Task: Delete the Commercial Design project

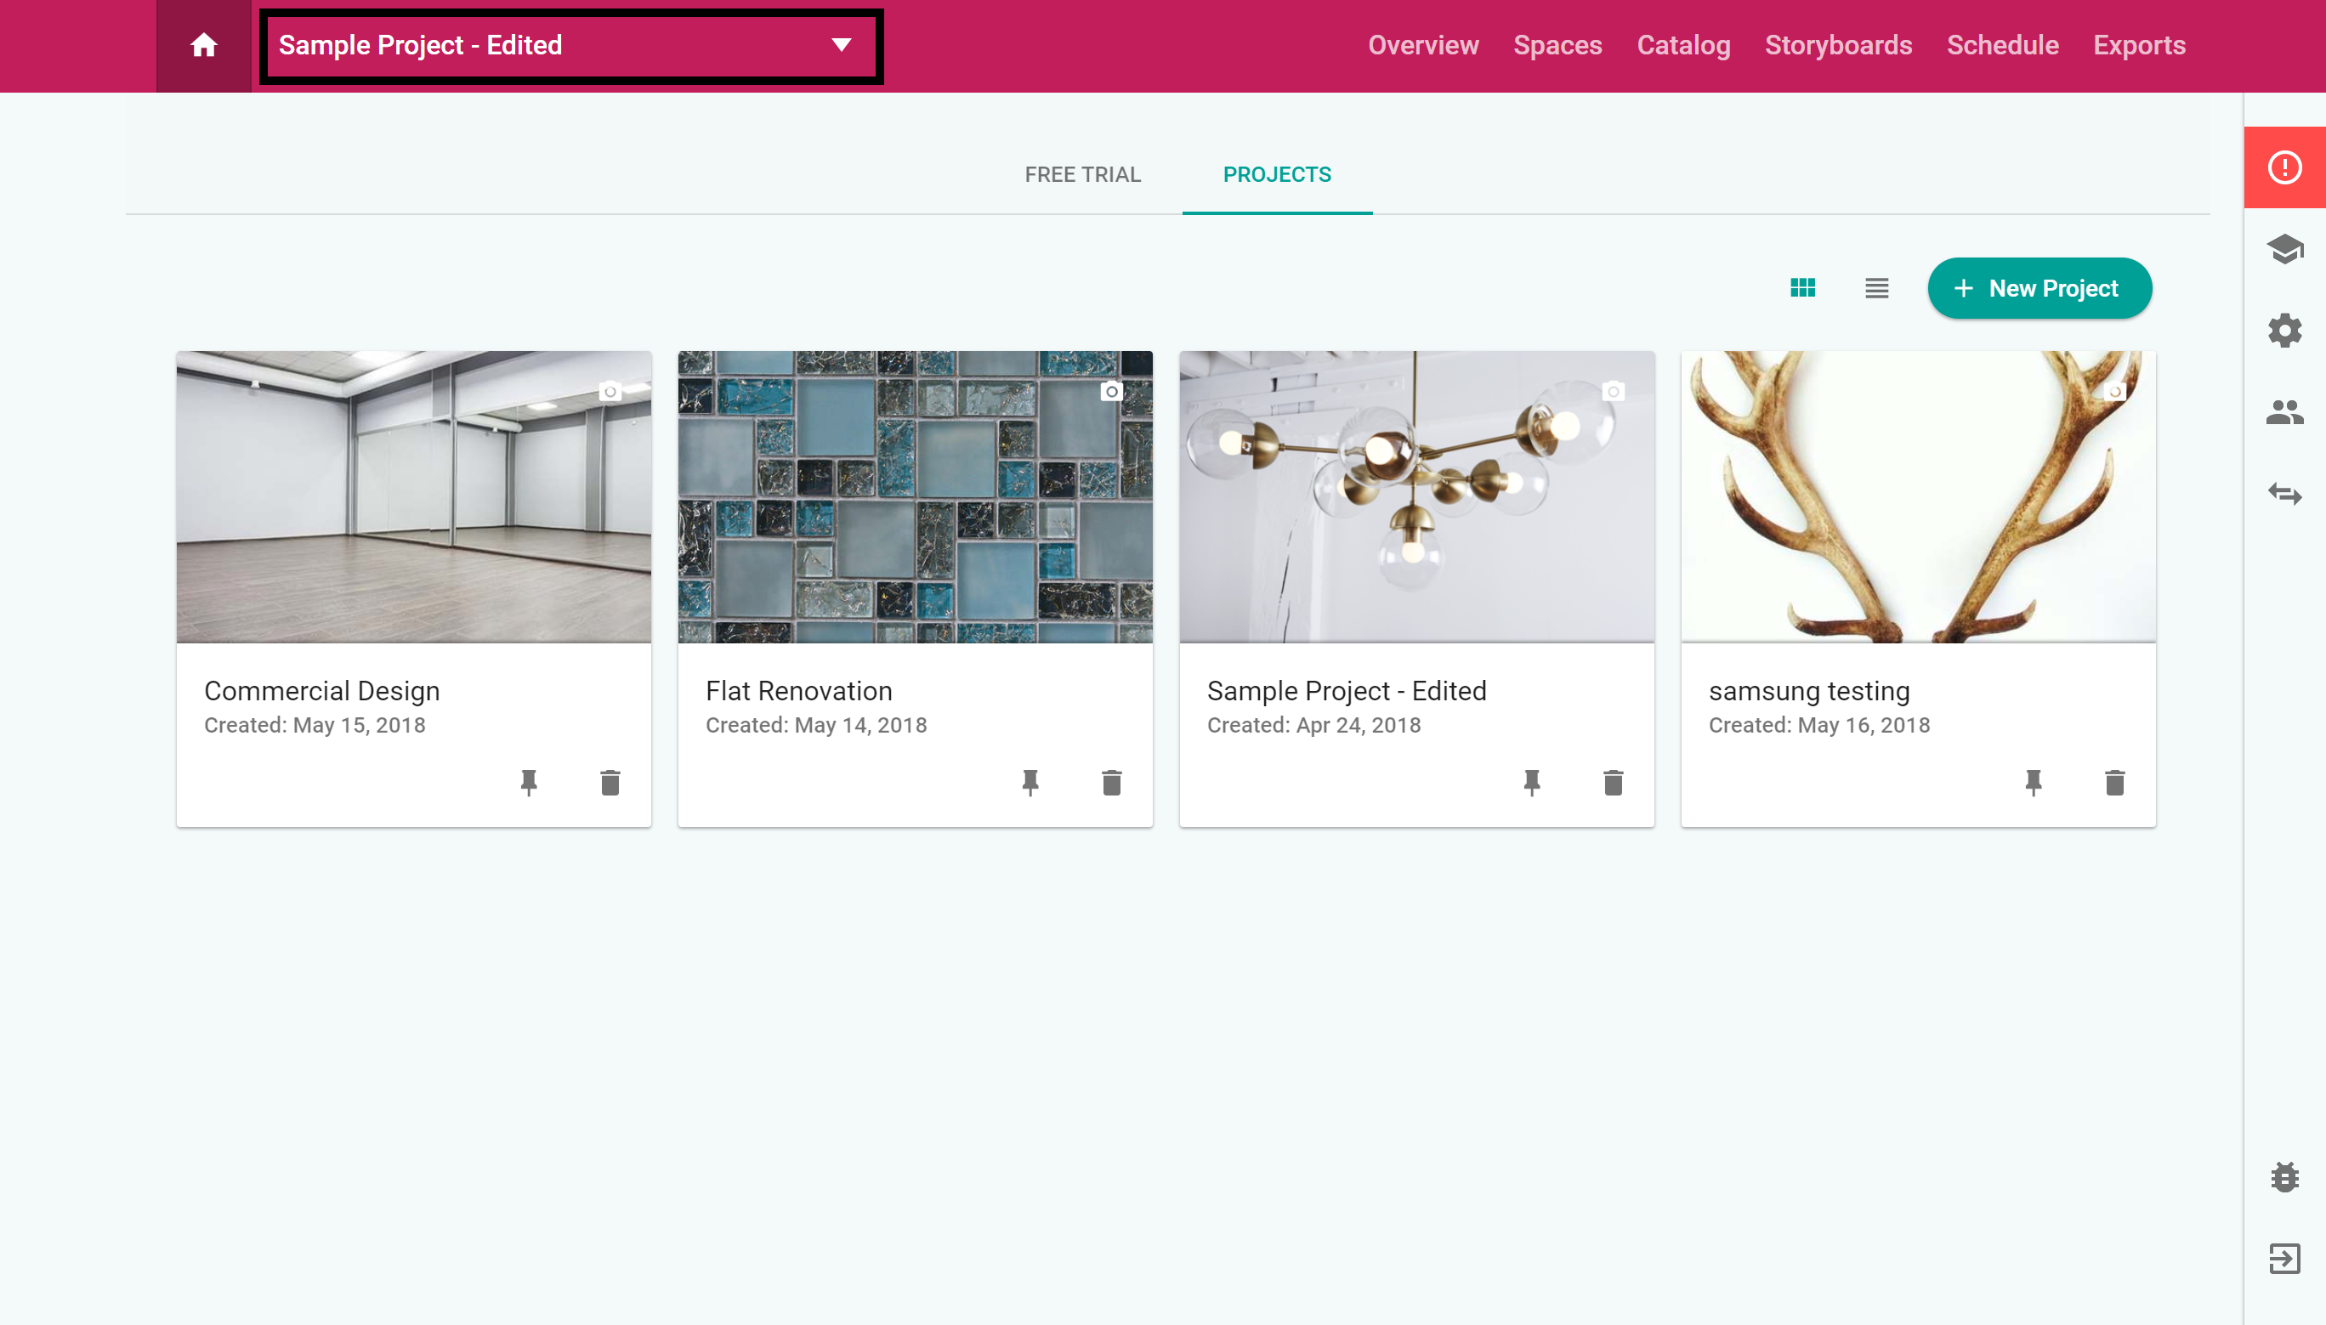Action: 610,783
